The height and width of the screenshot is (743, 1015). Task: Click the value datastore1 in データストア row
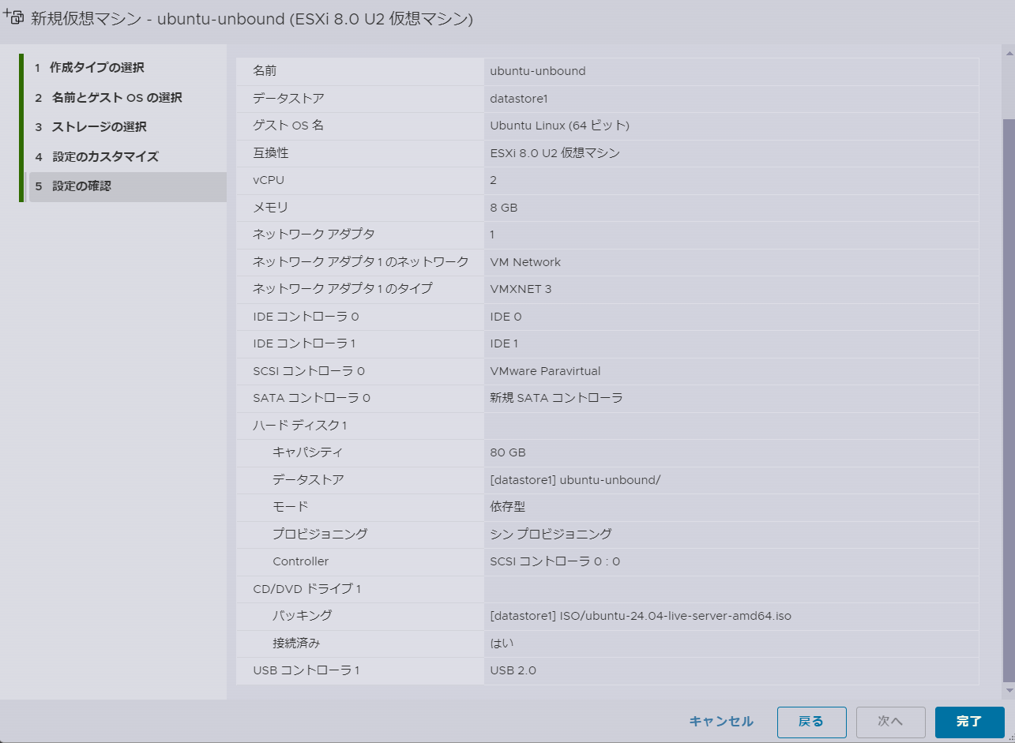click(x=519, y=99)
